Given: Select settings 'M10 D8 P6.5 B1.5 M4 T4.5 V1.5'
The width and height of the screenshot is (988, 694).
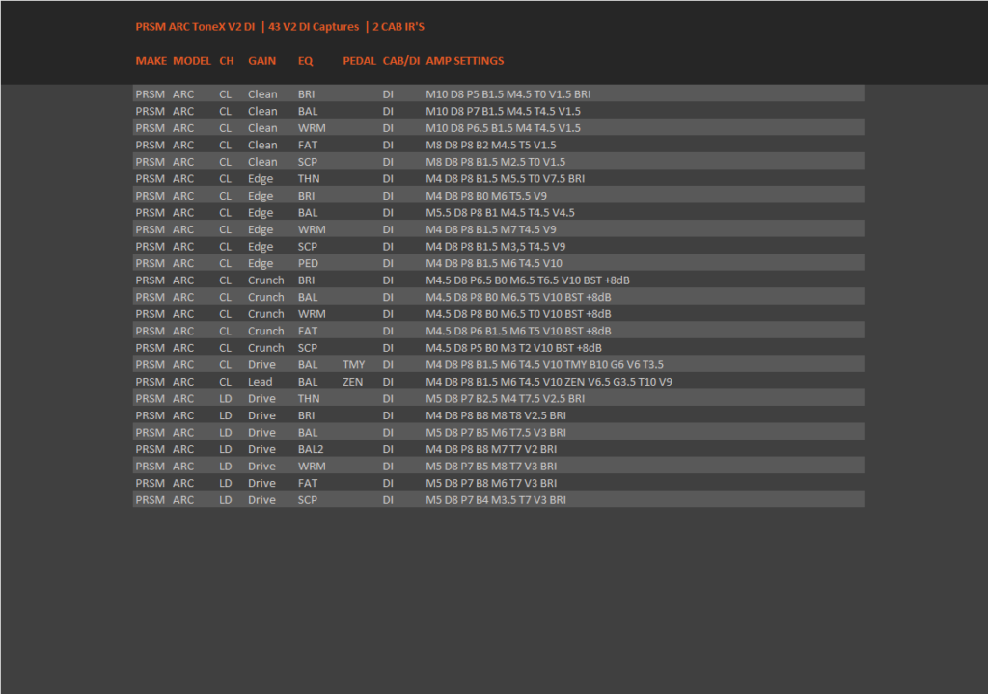Looking at the screenshot, I should [x=504, y=128].
